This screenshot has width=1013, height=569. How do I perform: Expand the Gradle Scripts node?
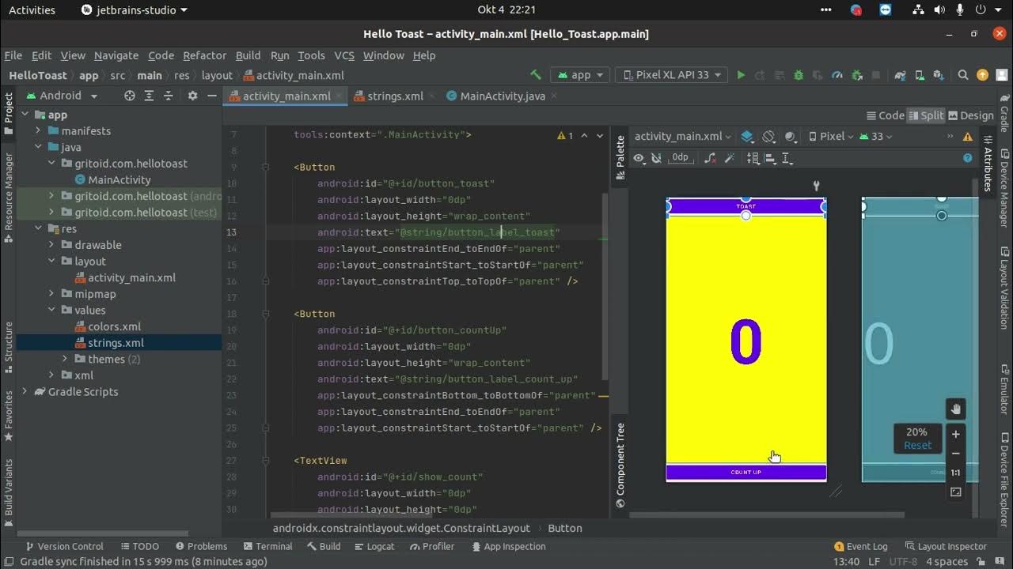click(25, 391)
